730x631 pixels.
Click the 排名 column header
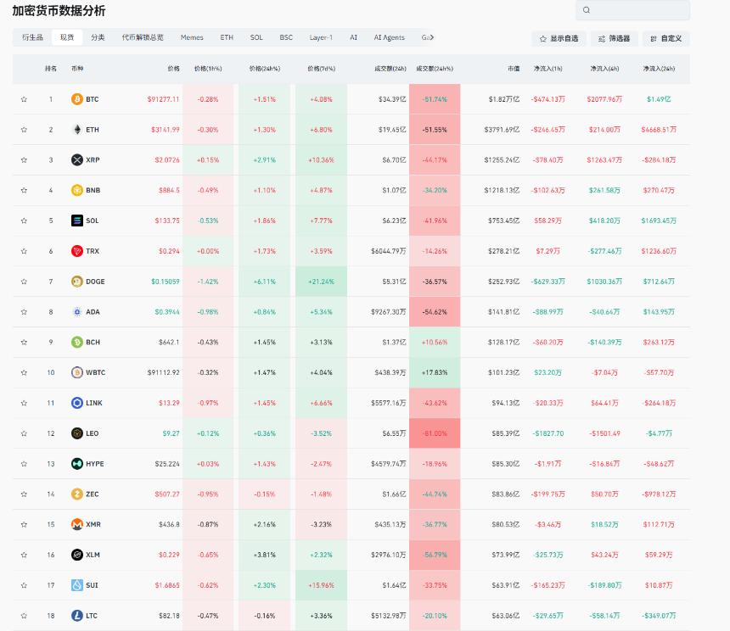(51, 69)
